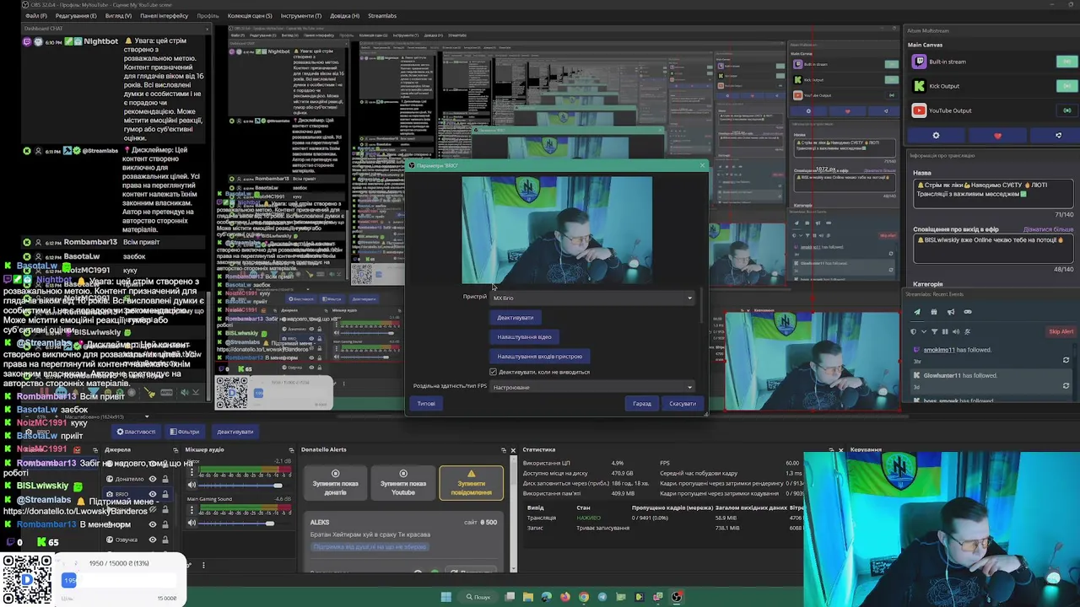This screenshot has height=607, width=1080.
Task: Mute the Main Gaming Sound channel
Action: pos(192,524)
